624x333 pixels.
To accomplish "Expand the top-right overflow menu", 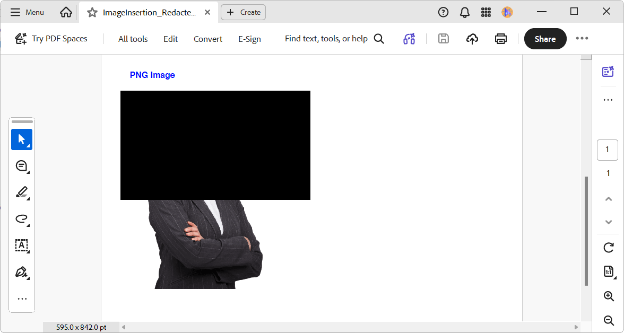I will coord(583,38).
